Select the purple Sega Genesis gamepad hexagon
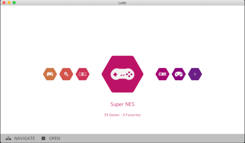The width and height of the screenshot is (245, 143). pyautogui.click(x=179, y=74)
